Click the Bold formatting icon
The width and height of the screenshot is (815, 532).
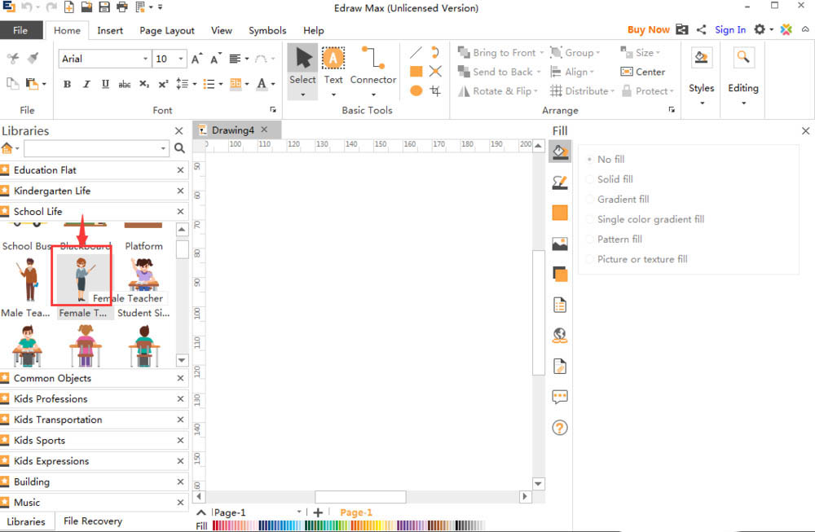pyautogui.click(x=67, y=84)
